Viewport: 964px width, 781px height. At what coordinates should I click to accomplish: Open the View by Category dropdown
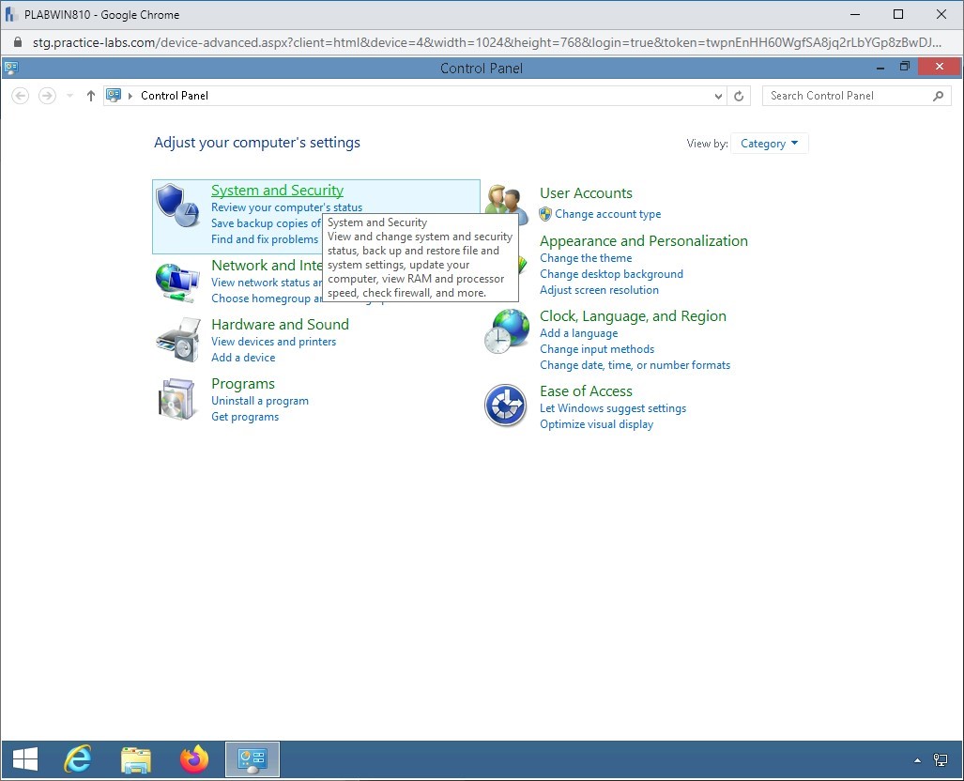pyautogui.click(x=769, y=144)
